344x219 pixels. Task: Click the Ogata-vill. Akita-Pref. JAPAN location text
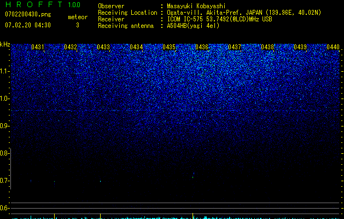[244, 13]
